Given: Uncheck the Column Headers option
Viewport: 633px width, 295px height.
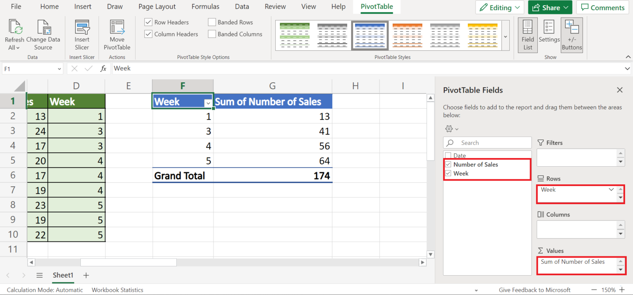Looking at the screenshot, I should coord(148,34).
